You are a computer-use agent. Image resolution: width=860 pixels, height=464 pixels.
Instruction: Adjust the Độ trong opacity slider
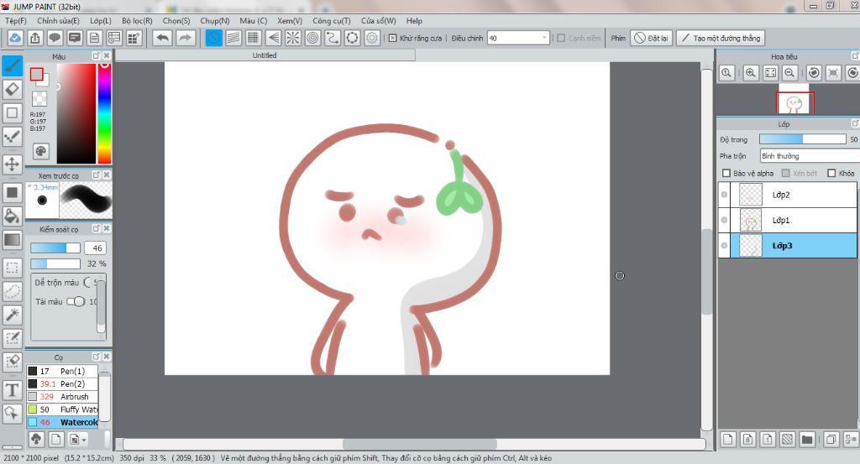coord(802,139)
